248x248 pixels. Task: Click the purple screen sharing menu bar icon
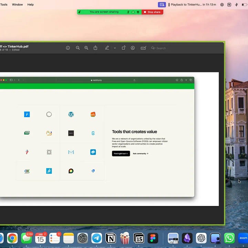(x=162, y=4)
